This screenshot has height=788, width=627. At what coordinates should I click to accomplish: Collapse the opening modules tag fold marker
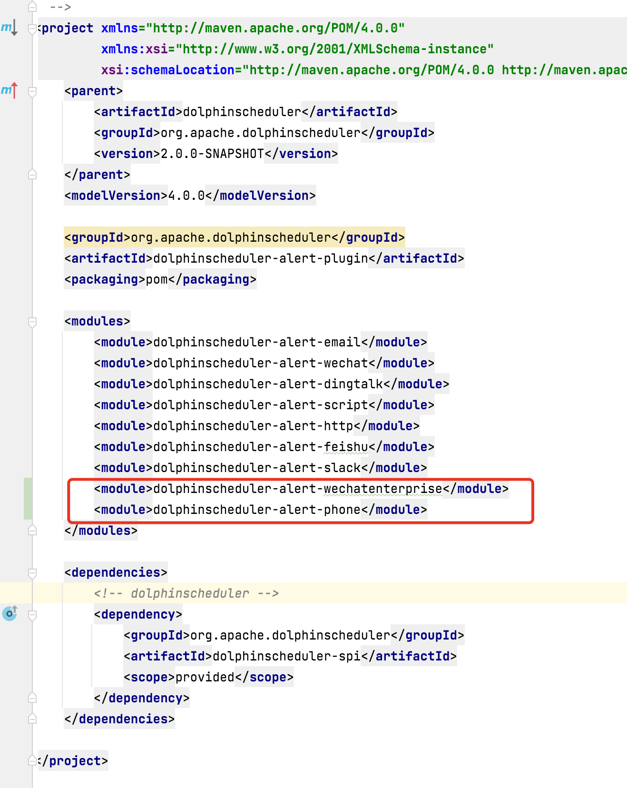click(x=32, y=322)
